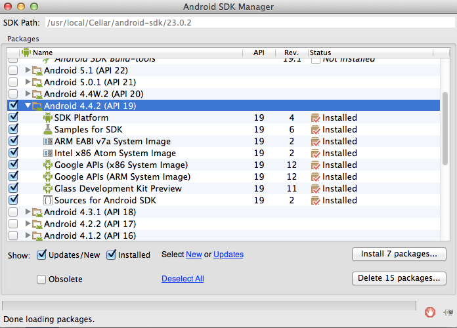This screenshot has width=457, height=328.
Task: Click the Installed status icon for SDK Platform
Action: tap(315, 118)
